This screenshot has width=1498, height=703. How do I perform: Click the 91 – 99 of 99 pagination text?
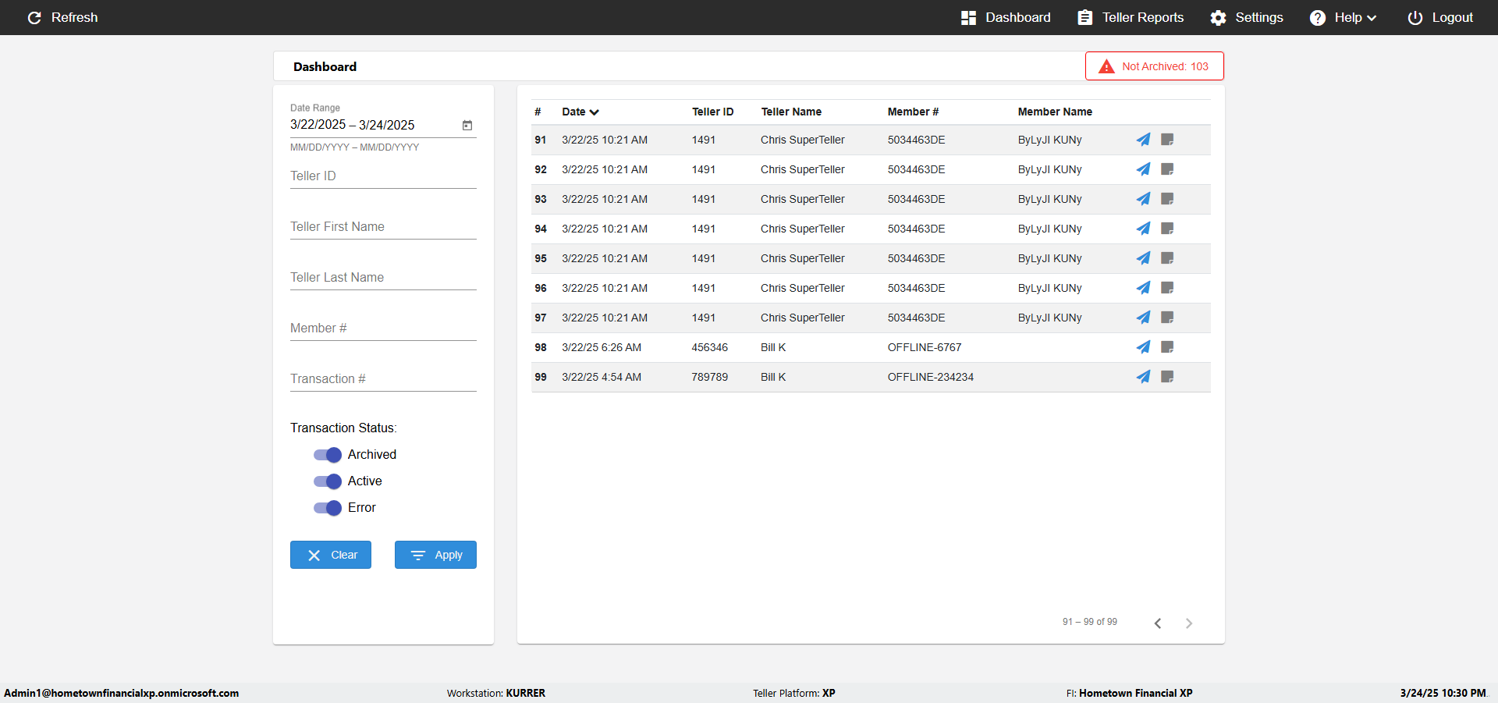[x=1089, y=622]
